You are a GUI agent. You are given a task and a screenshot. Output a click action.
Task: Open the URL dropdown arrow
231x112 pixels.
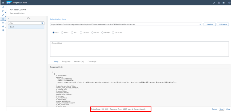200,24
